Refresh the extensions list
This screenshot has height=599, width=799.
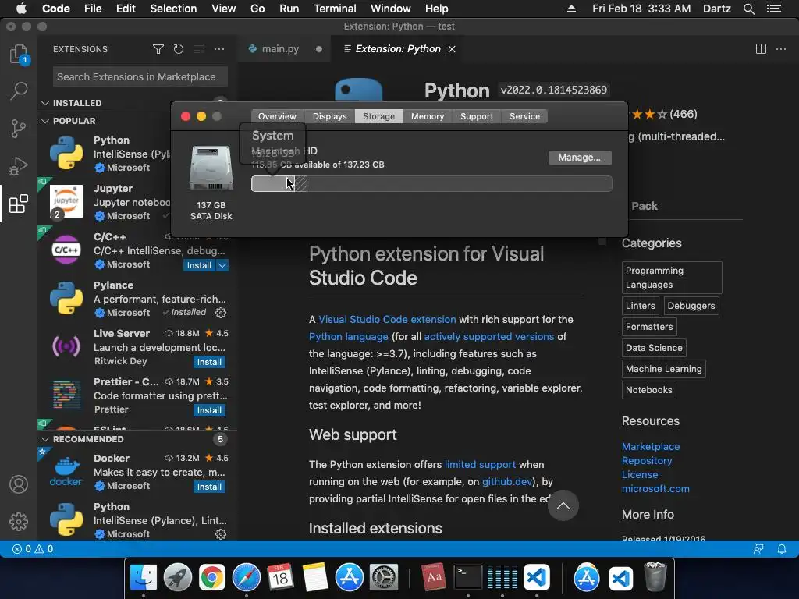179,49
